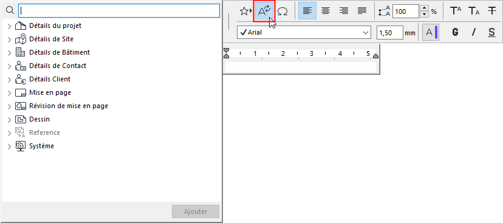The width and height of the screenshot is (503, 223).
Task: Expand the Détails de Contact group
Action: click(x=9, y=66)
